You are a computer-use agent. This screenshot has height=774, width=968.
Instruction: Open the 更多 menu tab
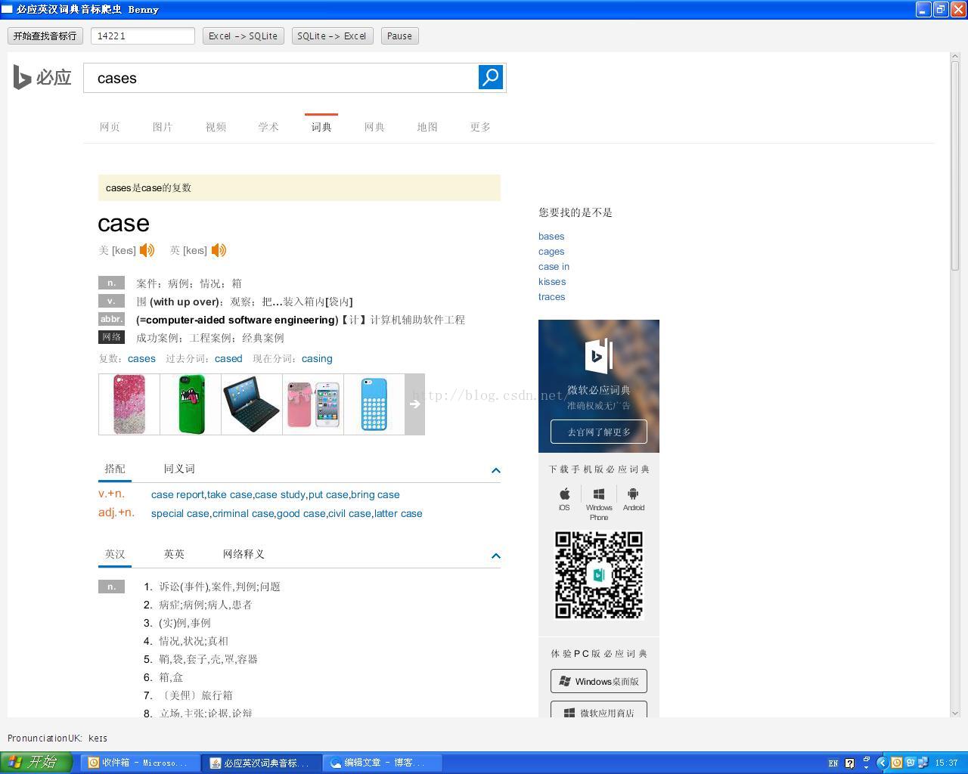point(480,127)
